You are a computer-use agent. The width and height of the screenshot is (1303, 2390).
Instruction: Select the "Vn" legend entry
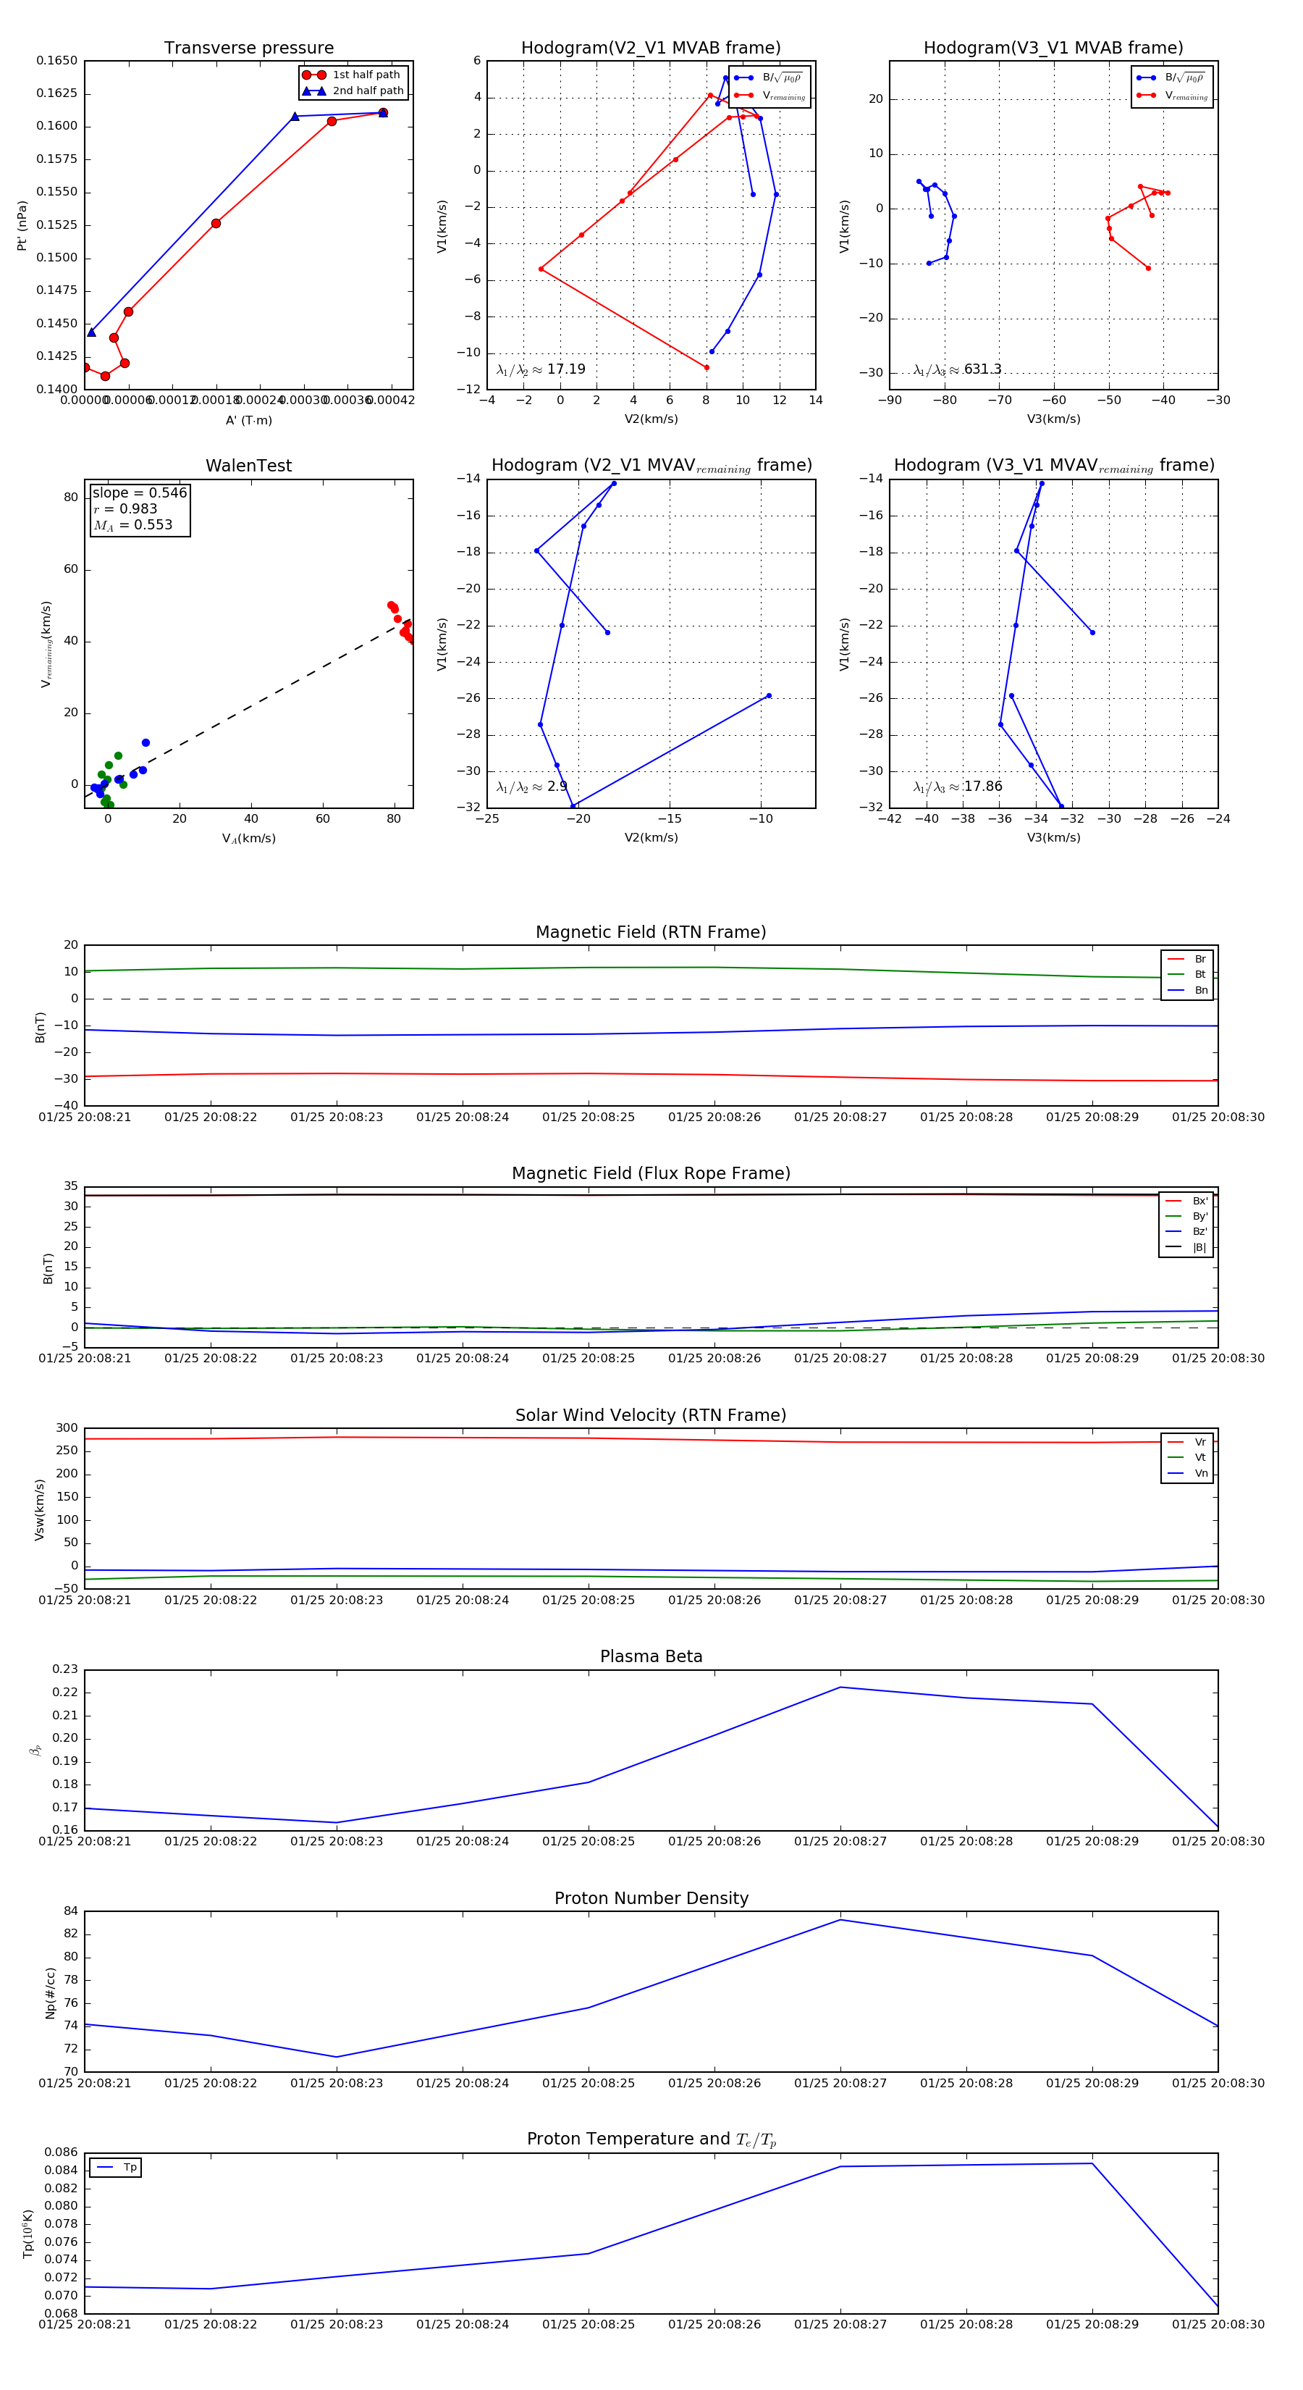1187,1473
